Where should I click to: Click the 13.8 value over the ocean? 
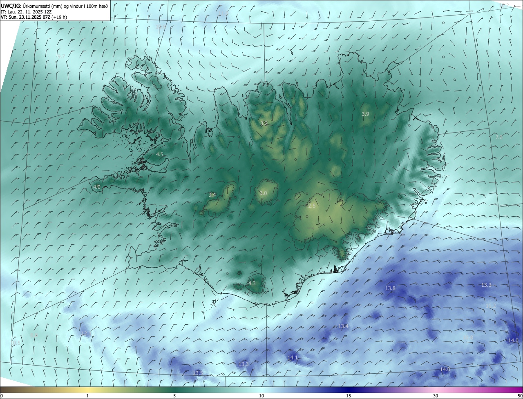pos(391,288)
